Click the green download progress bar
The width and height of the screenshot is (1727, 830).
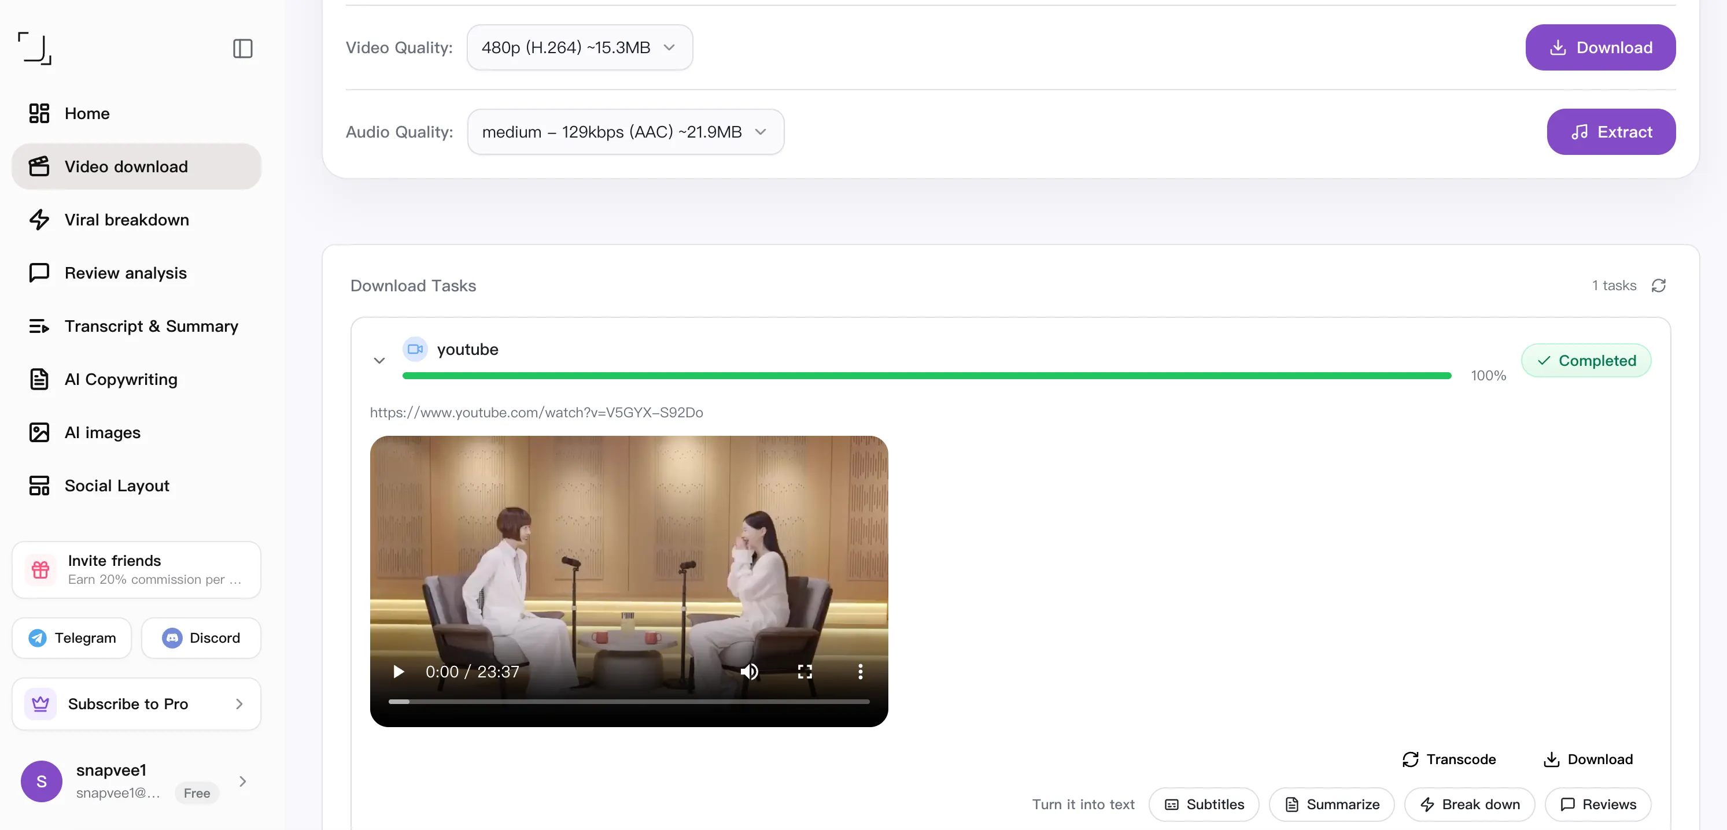[x=927, y=376]
